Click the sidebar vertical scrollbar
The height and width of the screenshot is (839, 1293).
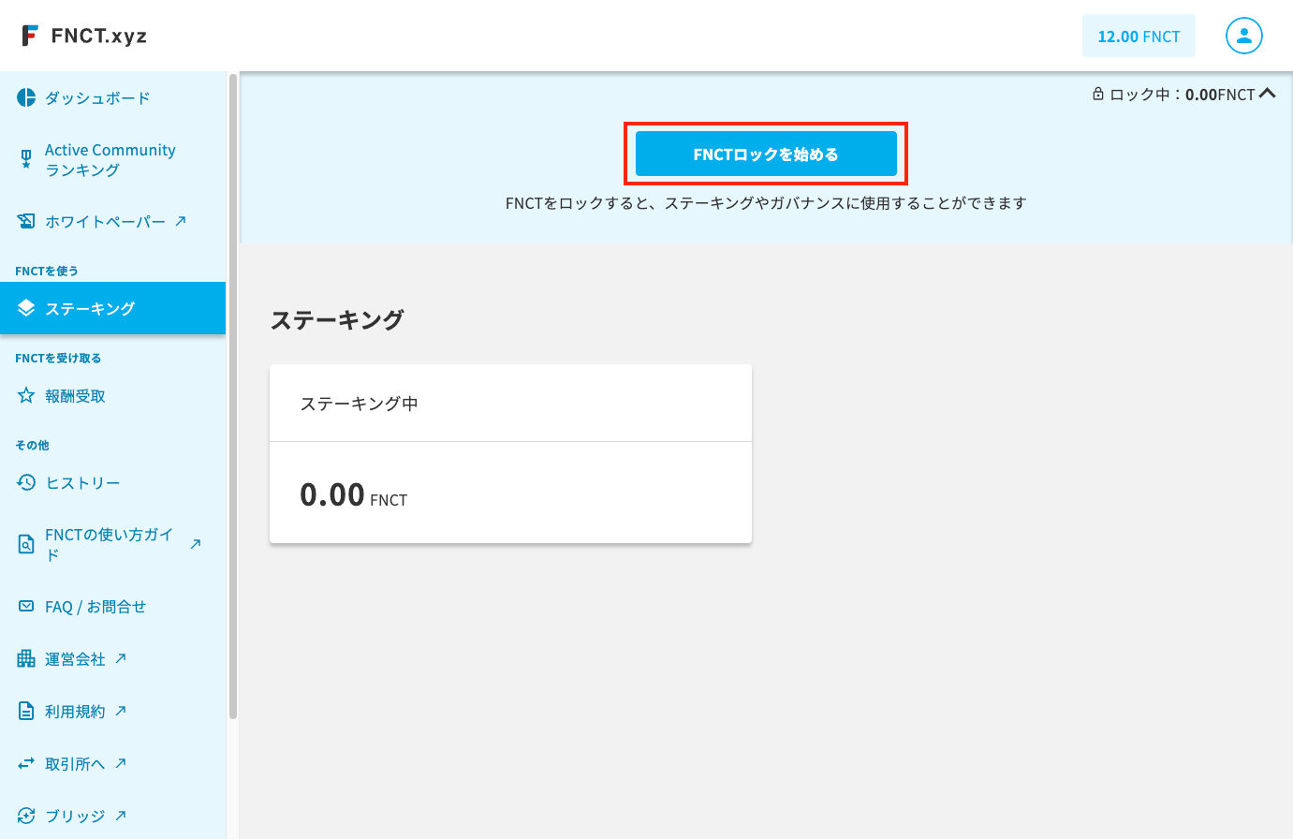click(x=232, y=396)
